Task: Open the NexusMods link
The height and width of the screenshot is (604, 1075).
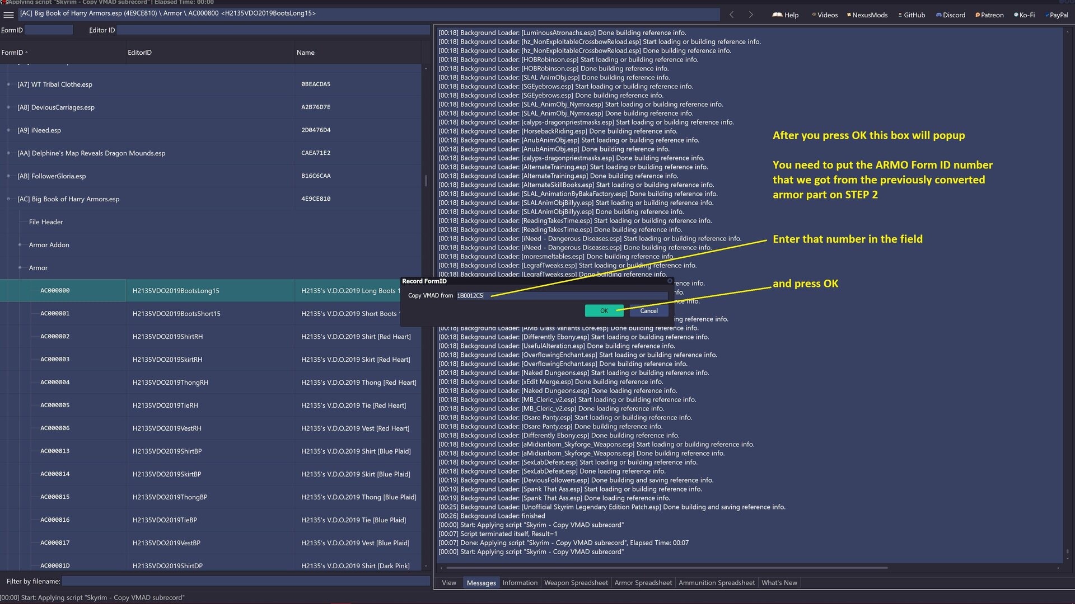Action: tap(867, 15)
